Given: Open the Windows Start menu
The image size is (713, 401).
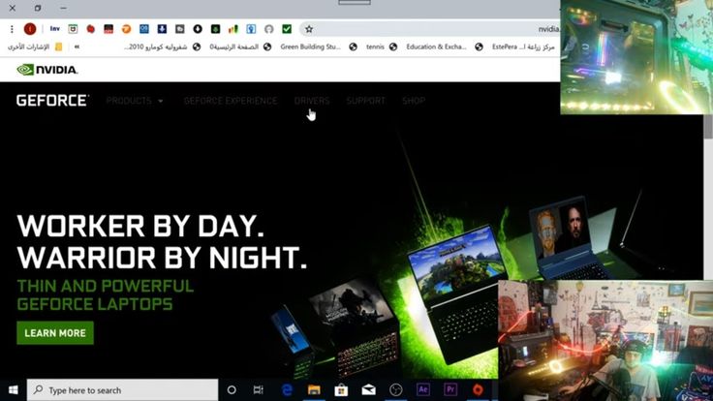Looking at the screenshot, I should pos(14,390).
